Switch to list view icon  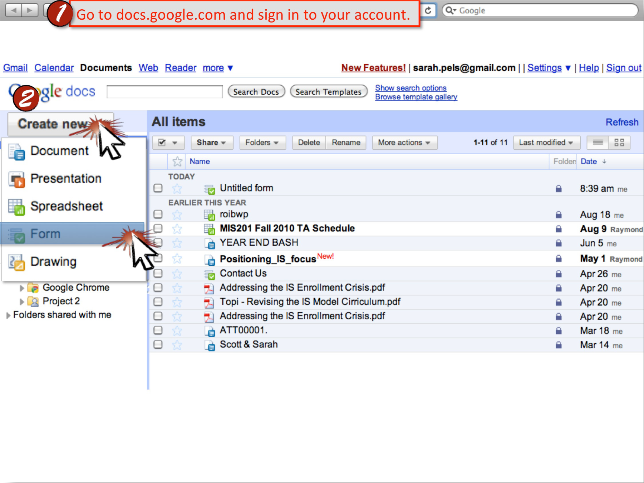coord(598,143)
